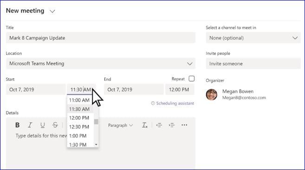Click Megan Bowen's organizer avatar

212,94
